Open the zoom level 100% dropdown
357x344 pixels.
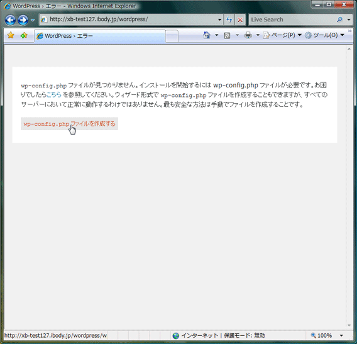(341, 335)
